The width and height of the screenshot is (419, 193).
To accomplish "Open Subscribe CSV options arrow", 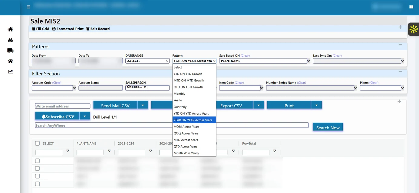I will pos(85,116).
